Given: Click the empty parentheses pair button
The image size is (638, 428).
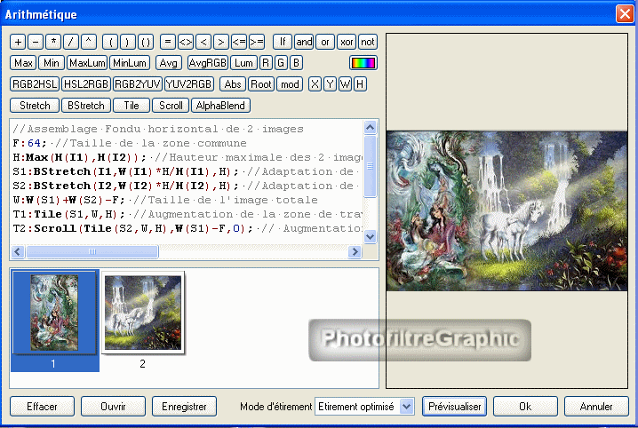Looking at the screenshot, I should (146, 42).
